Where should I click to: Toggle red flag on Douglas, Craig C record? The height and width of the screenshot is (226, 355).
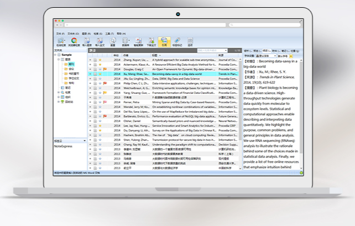(x=105, y=69)
